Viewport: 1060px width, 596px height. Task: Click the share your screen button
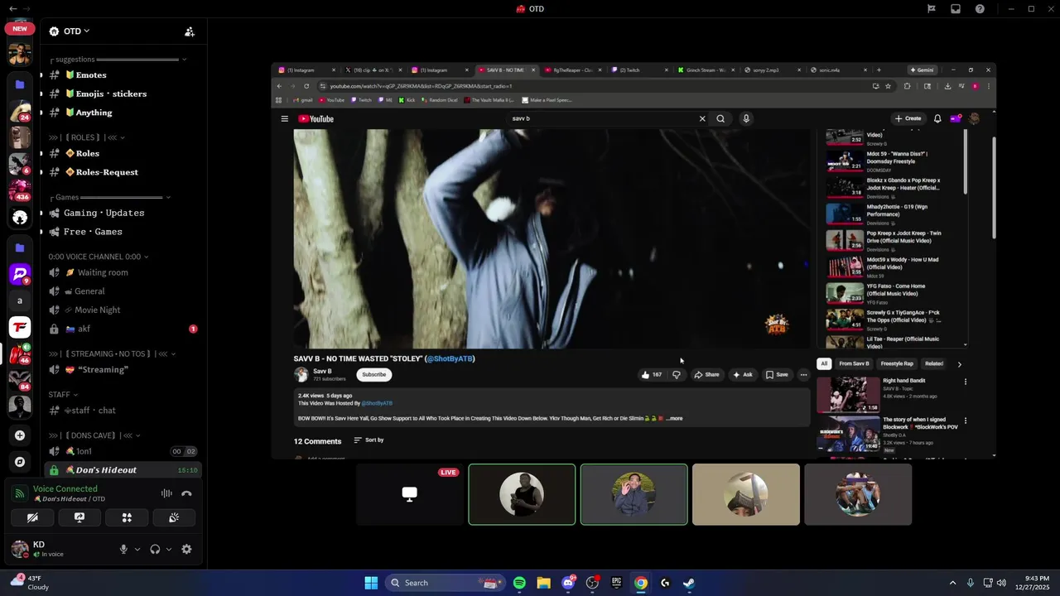pyautogui.click(x=79, y=517)
